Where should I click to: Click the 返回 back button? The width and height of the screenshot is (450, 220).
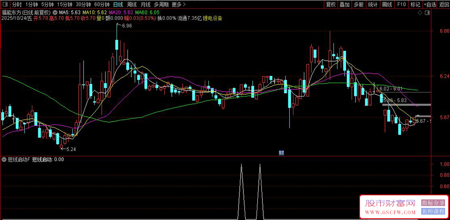click(444, 4)
